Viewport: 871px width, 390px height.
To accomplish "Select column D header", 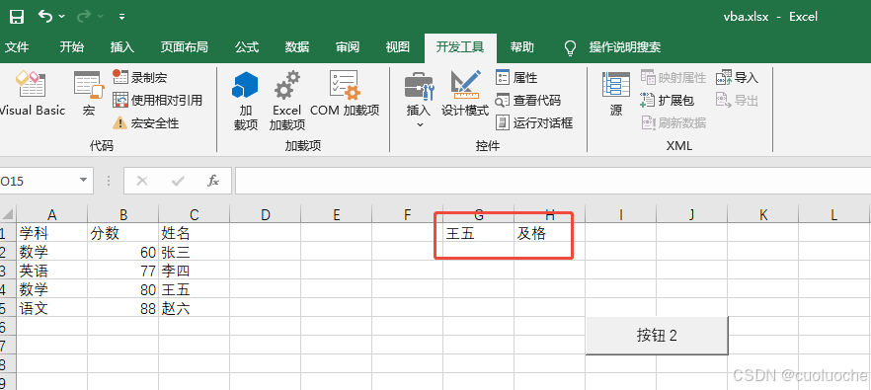I will 266,214.
